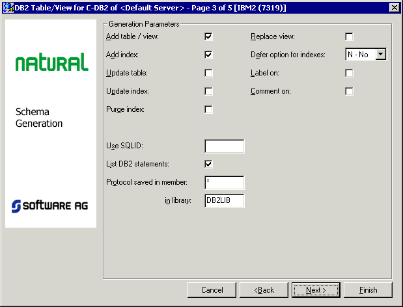This screenshot has width=403, height=307.
Task: Uncheck the Add index checkbox
Action: coord(208,55)
